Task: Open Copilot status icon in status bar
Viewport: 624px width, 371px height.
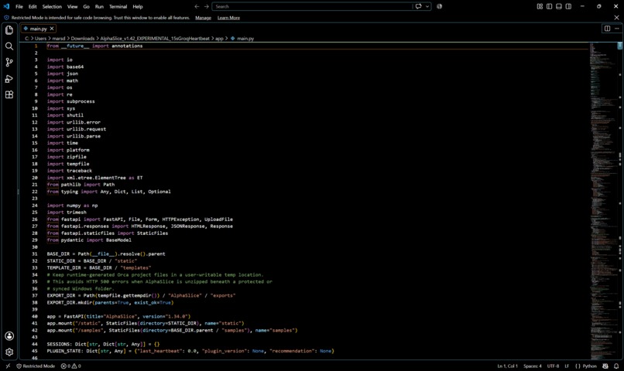Action: (x=605, y=366)
